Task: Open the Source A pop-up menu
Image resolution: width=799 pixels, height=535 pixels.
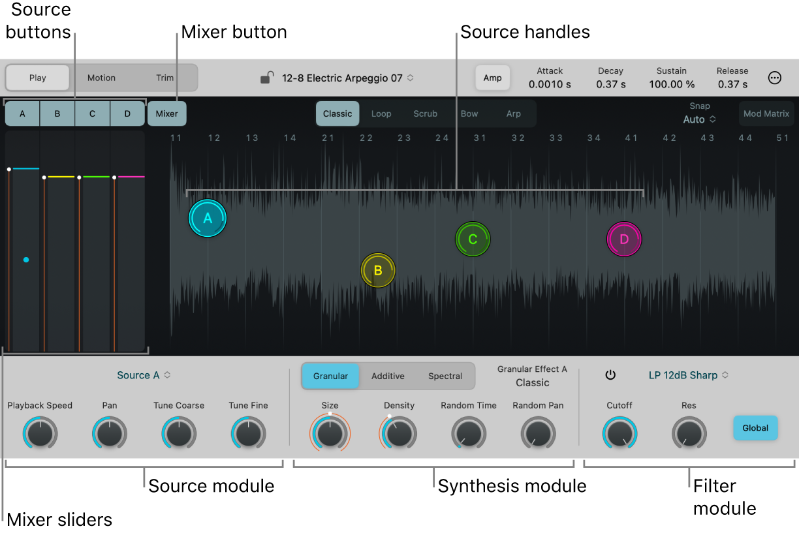Action: [144, 375]
